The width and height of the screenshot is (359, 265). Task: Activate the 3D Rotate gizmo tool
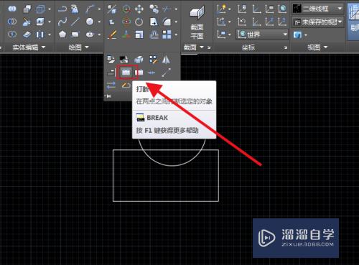[126, 22]
